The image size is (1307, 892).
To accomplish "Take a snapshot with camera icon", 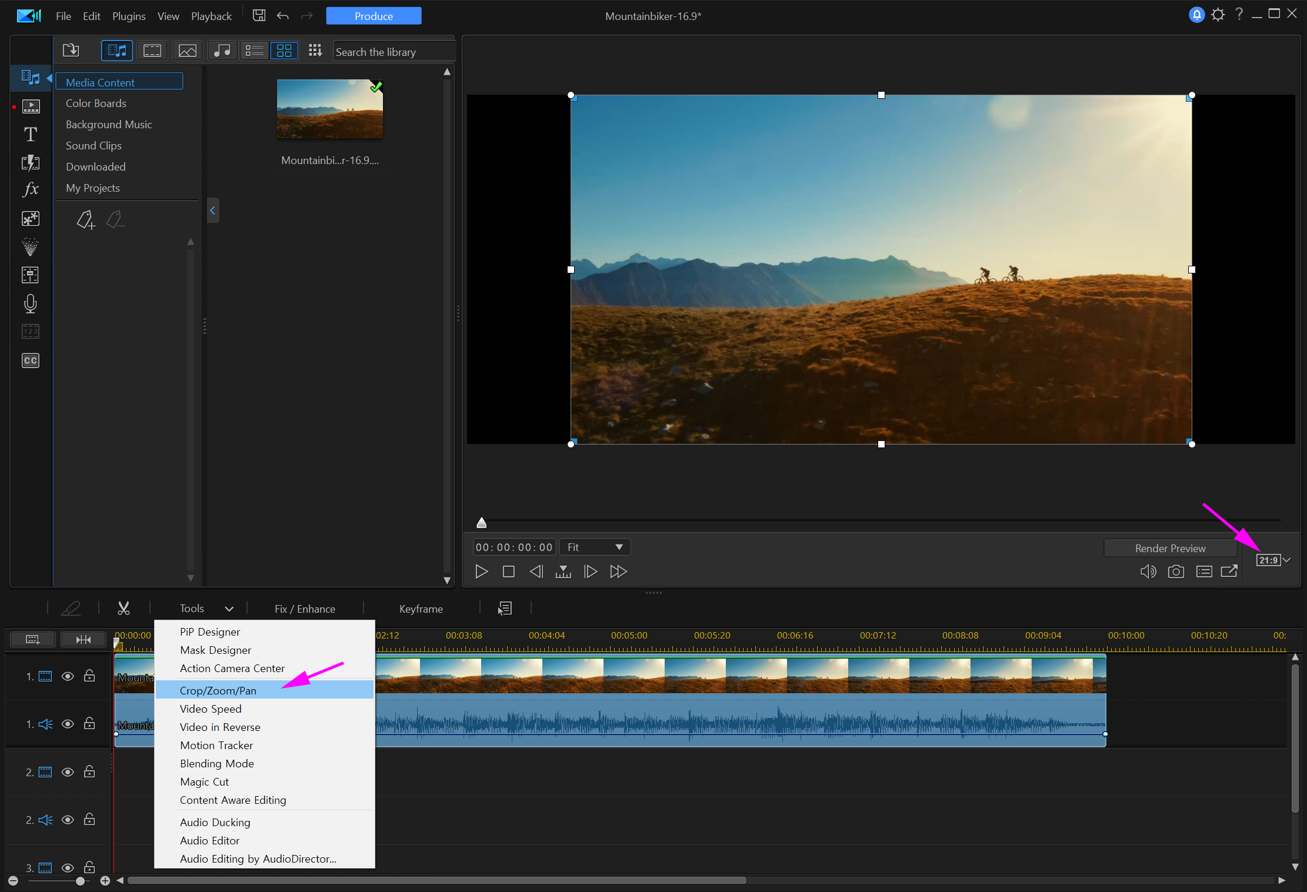I will (1176, 572).
